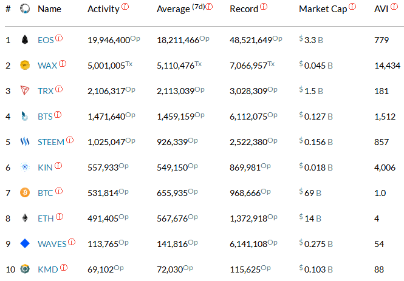Open the EOS name link
Screen dimensions: 404x281
46,40
